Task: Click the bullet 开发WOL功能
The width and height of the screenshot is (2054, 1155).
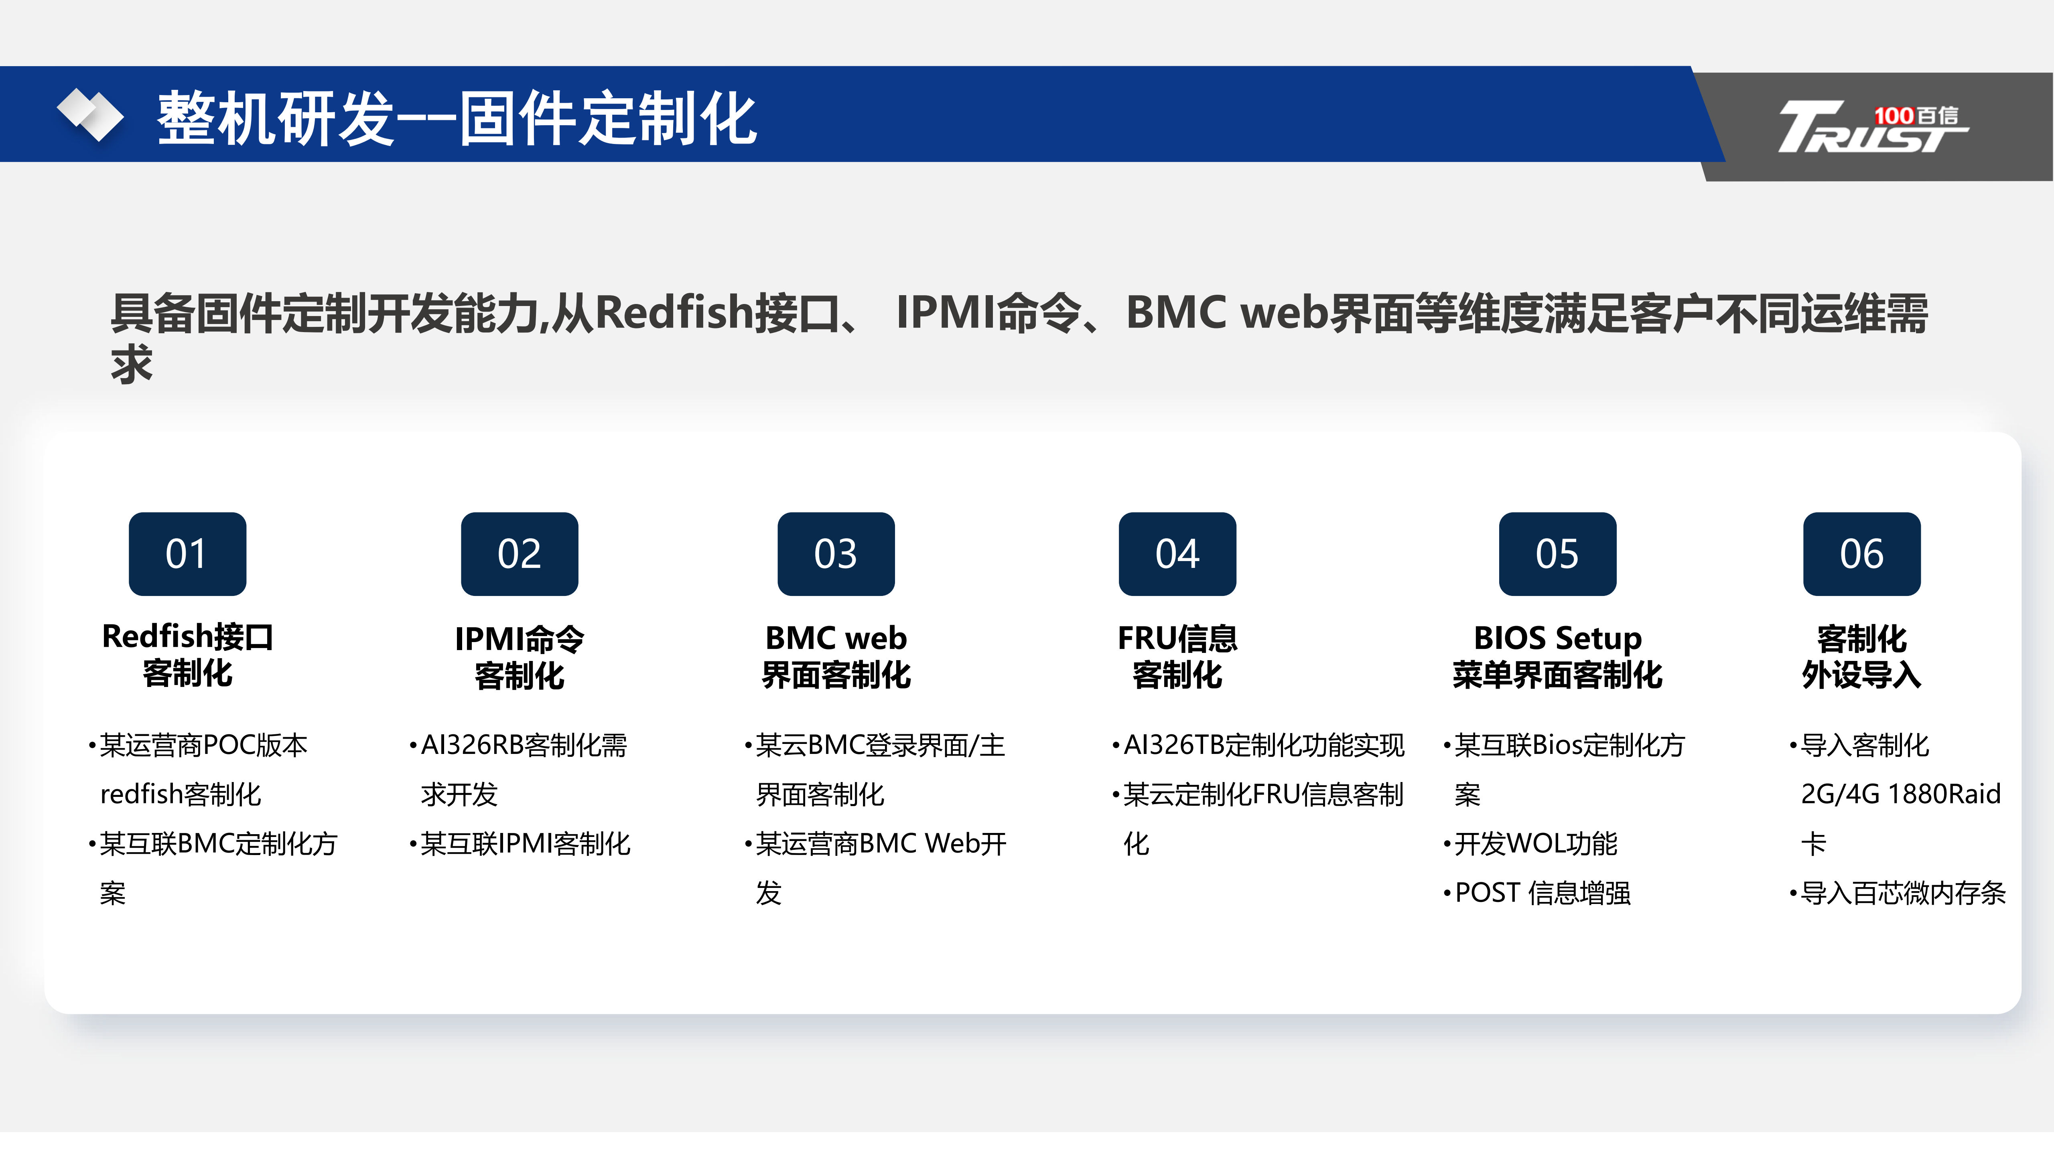Action: click(1536, 843)
